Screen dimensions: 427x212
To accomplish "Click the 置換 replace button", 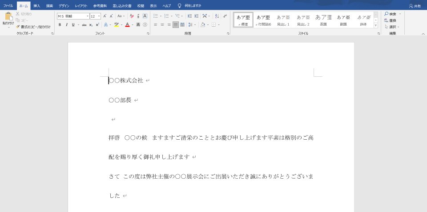I will [x=391, y=20].
